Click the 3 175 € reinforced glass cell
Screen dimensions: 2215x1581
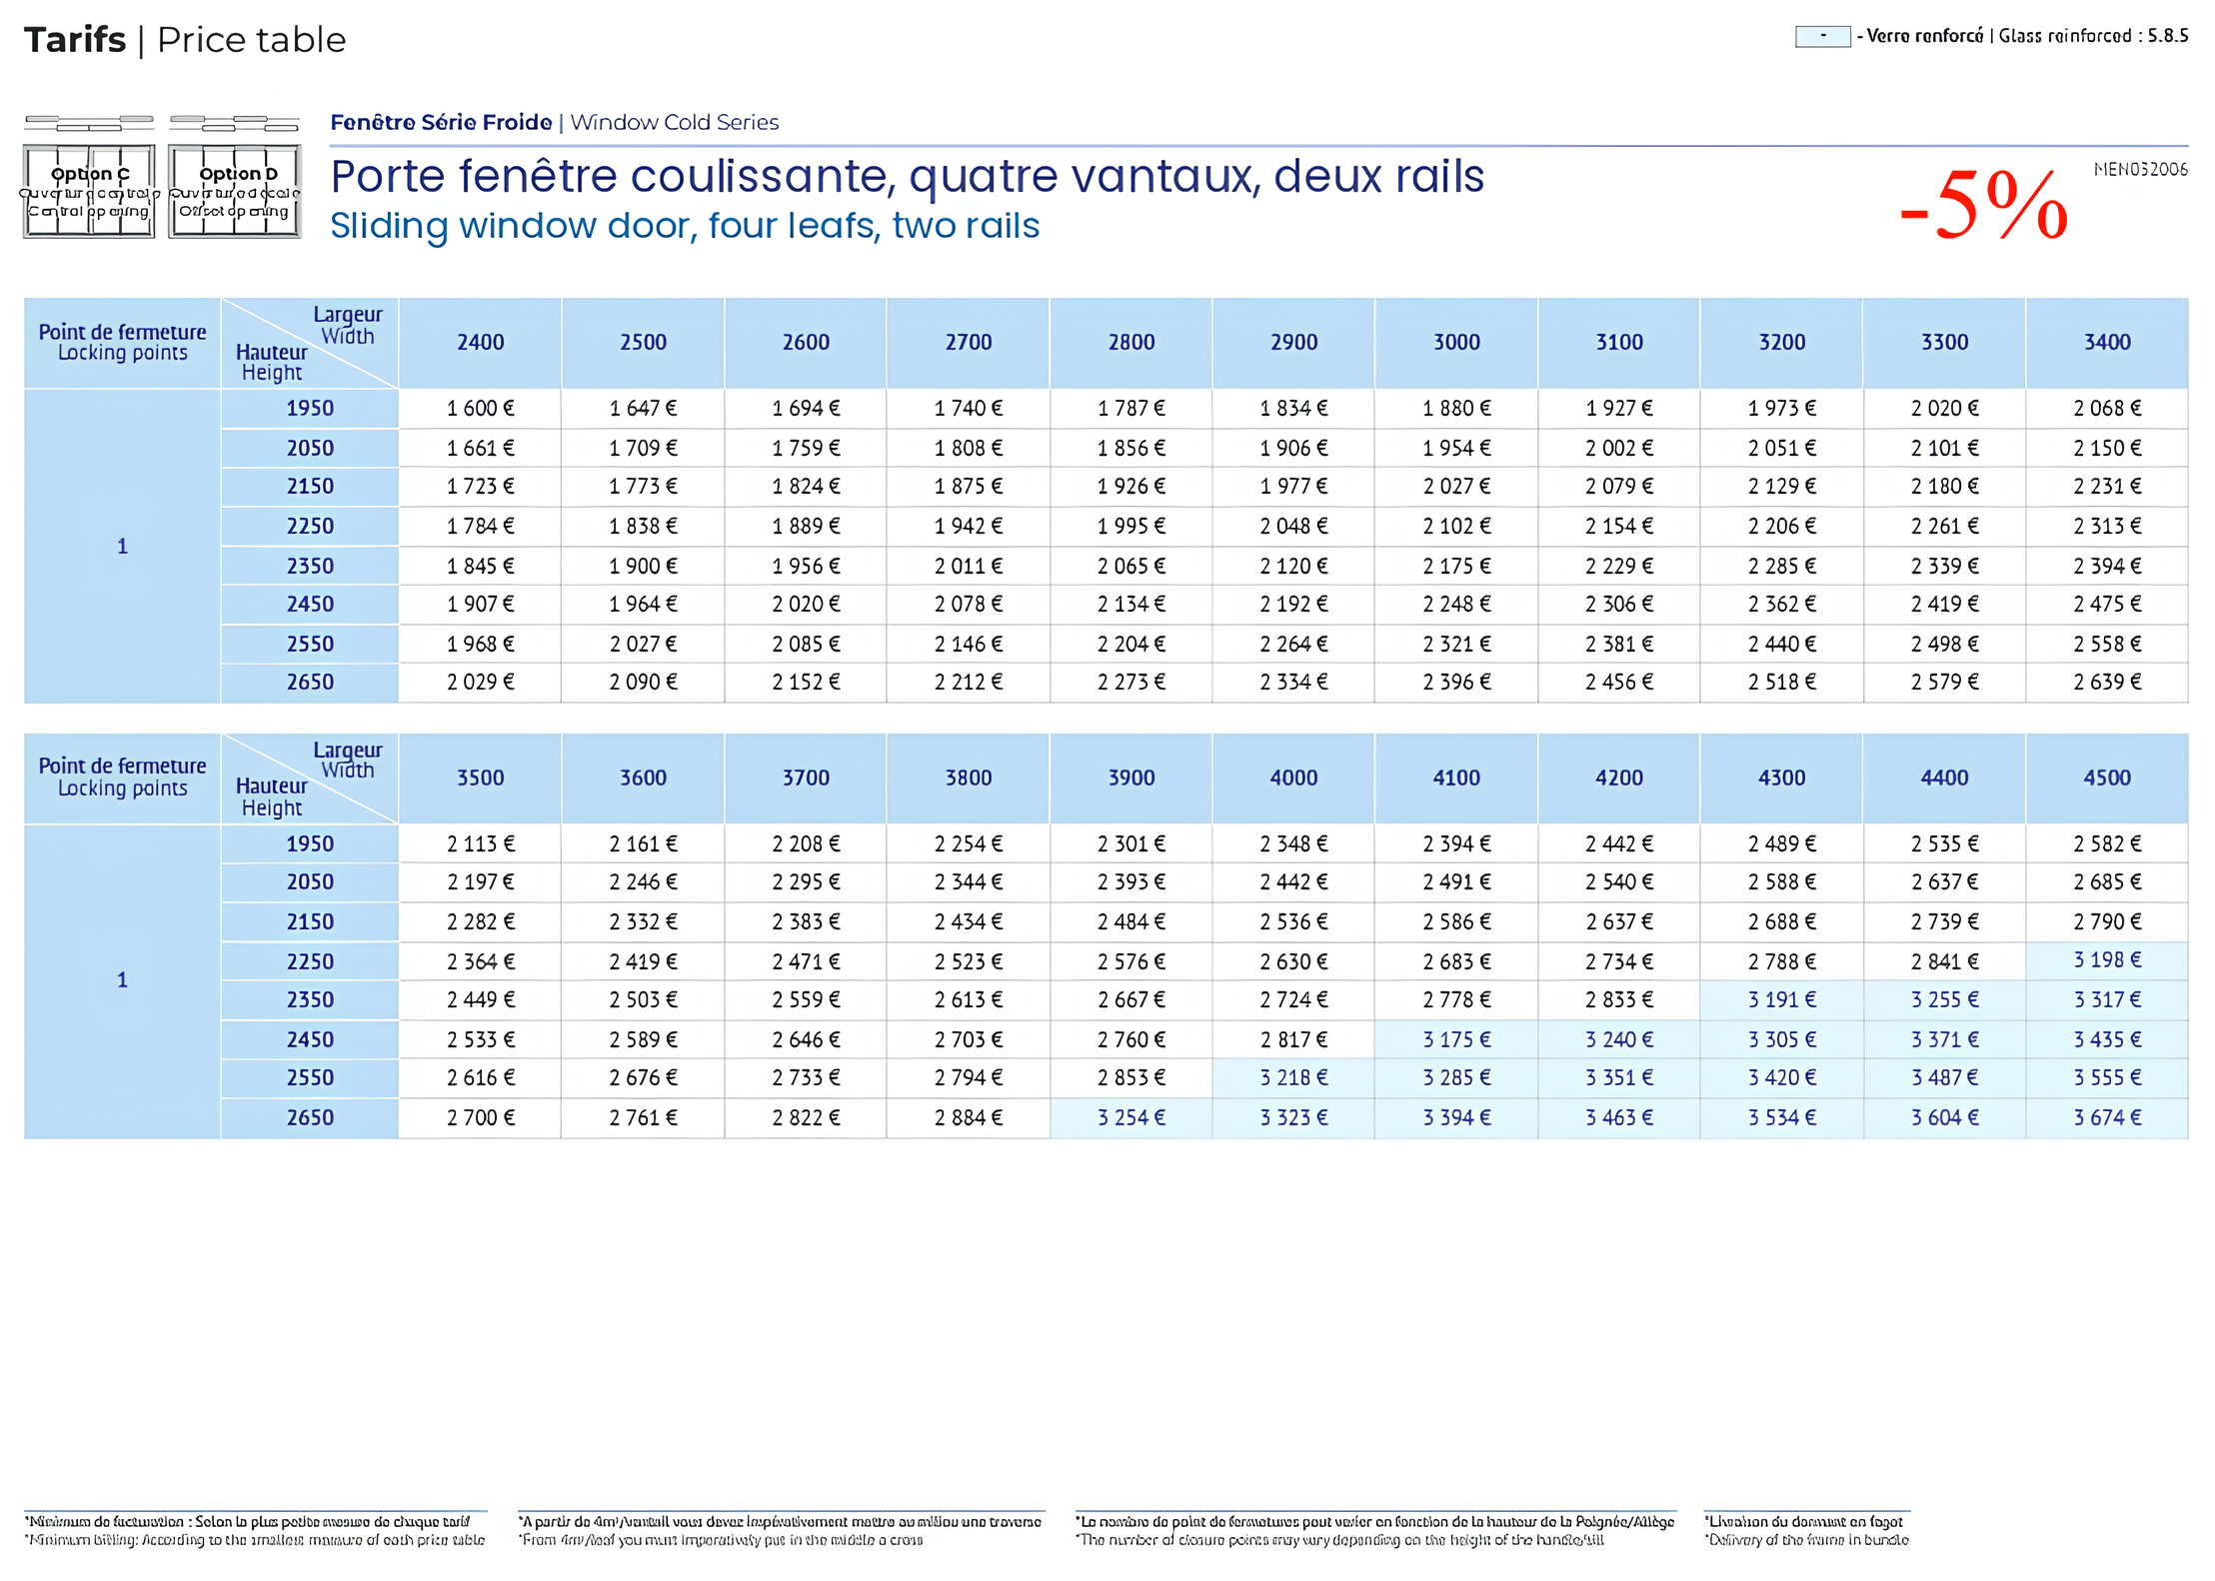1455,1040
